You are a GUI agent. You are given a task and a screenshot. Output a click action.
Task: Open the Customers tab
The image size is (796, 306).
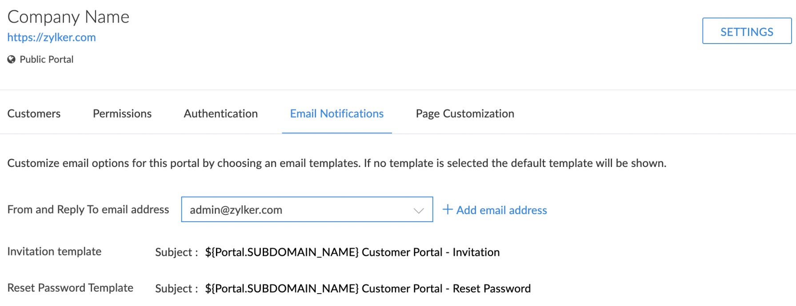(34, 114)
